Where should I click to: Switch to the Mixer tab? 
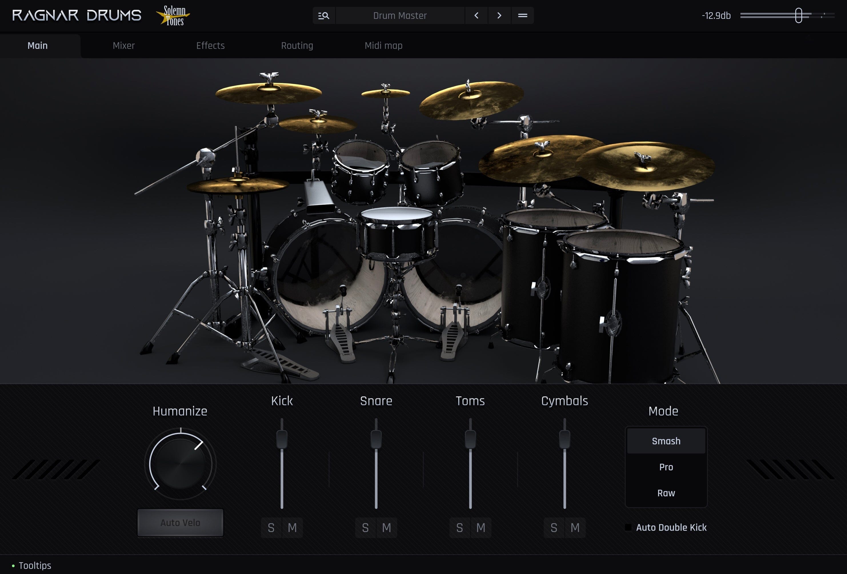124,46
